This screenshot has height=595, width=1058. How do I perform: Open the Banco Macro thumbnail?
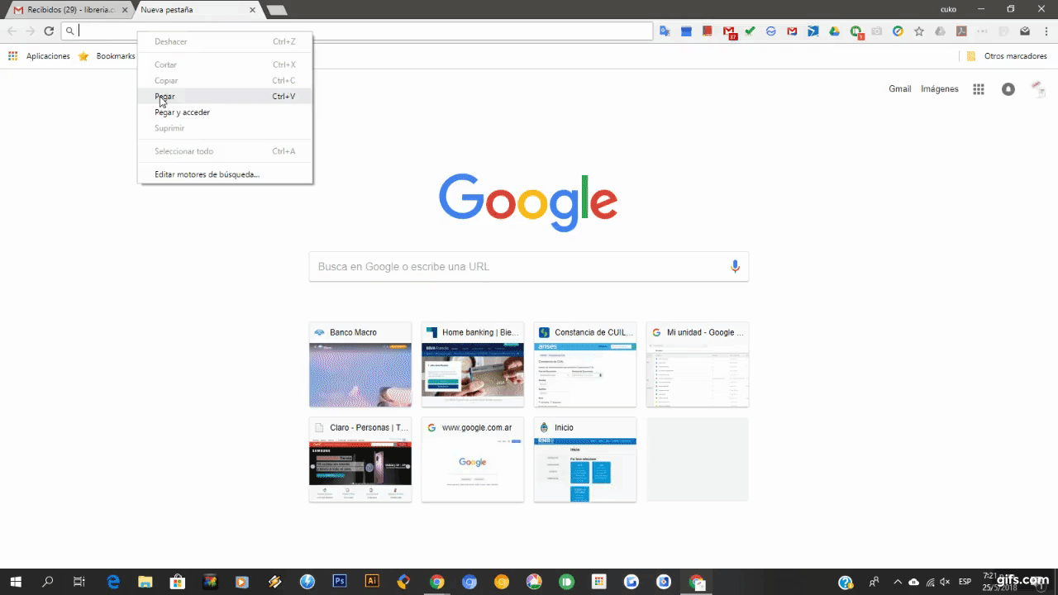[360, 364]
